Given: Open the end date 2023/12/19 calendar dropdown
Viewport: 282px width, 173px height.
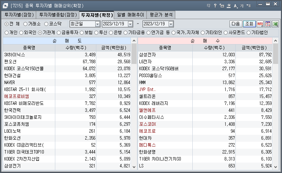Looking at the screenshot, I should point(171,24).
